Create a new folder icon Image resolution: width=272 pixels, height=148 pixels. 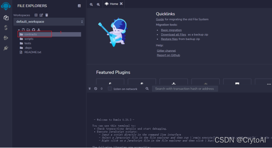pos(28,30)
